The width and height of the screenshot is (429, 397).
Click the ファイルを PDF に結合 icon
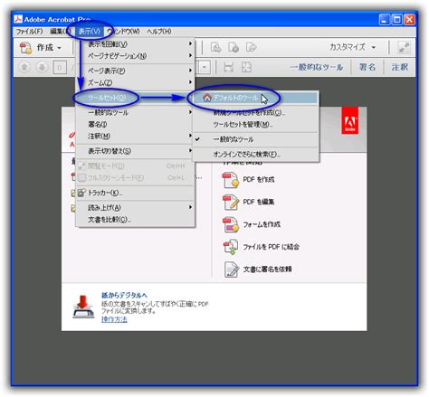click(231, 247)
